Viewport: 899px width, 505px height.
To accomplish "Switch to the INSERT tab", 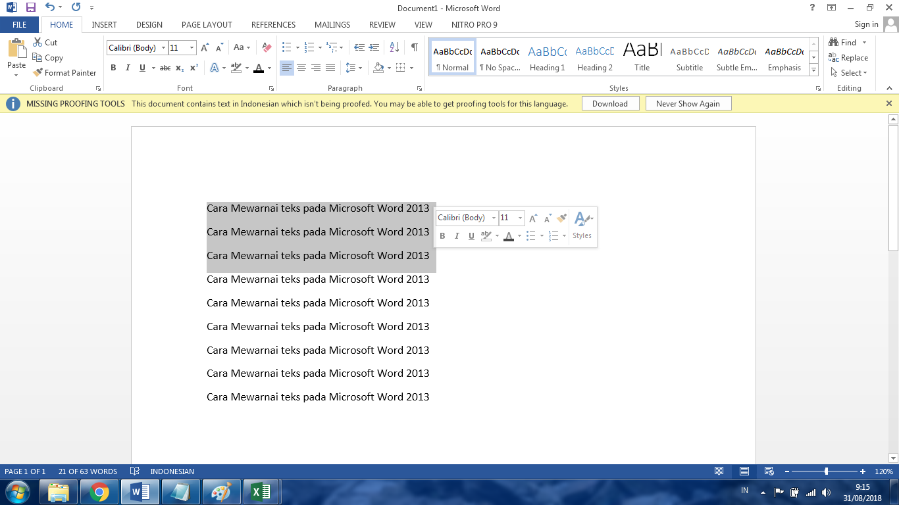I will click(x=104, y=25).
